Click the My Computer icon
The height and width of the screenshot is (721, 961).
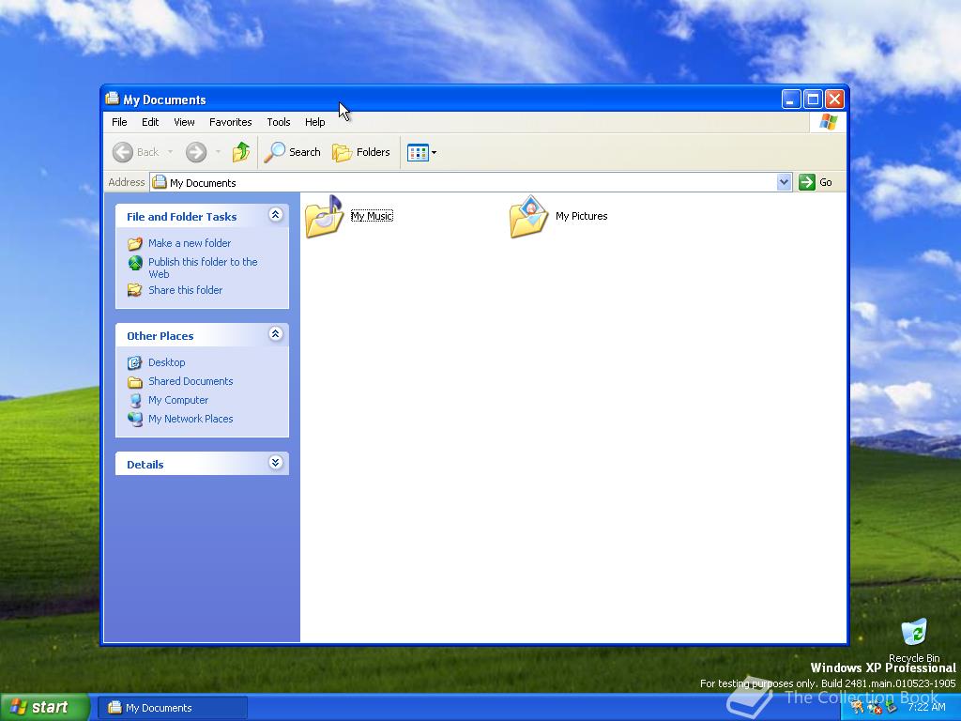pyautogui.click(x=135, y=400)
